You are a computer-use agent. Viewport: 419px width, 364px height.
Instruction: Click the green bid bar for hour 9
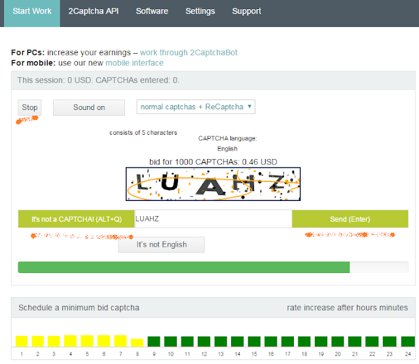click(x=154, y=342)
